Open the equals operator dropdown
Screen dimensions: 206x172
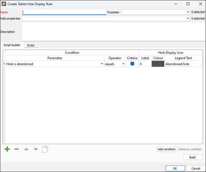point(123,64)
